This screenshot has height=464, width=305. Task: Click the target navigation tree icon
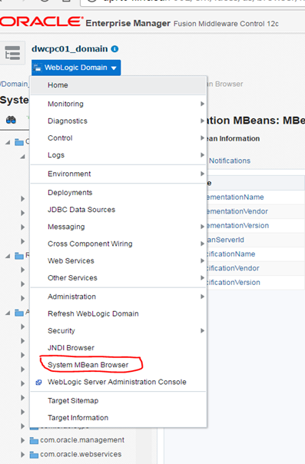(x=12, y=53)
